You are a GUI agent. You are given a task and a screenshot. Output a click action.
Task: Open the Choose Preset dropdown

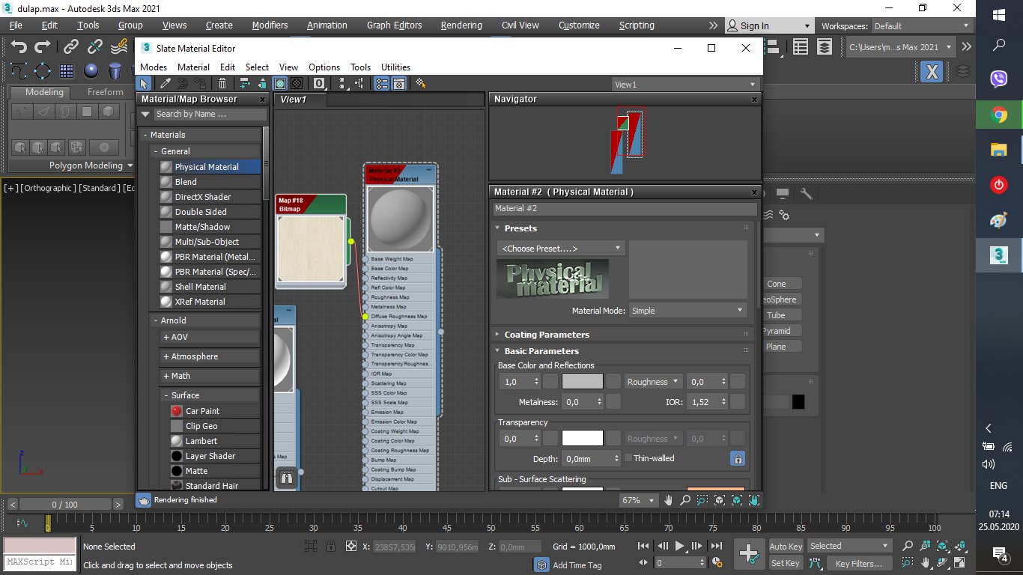[x=561, y=248]
